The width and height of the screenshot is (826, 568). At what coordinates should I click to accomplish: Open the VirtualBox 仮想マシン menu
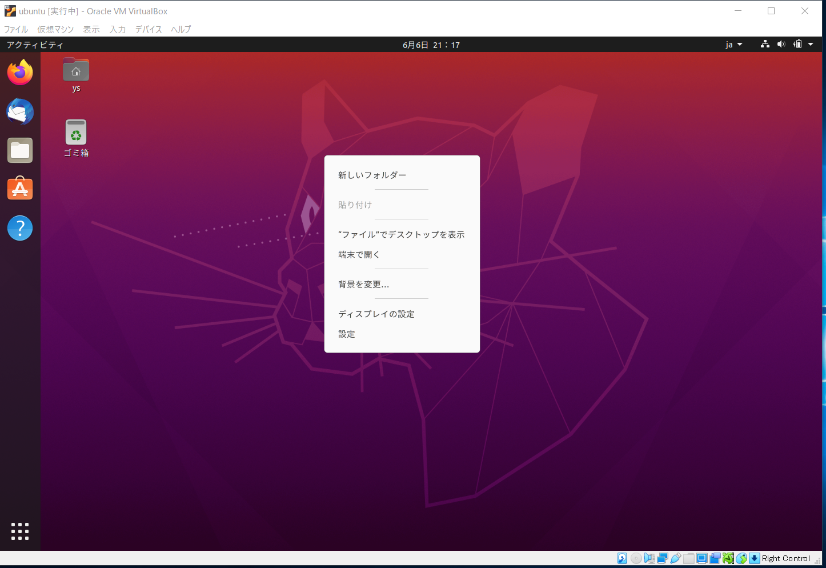[55, 29]
